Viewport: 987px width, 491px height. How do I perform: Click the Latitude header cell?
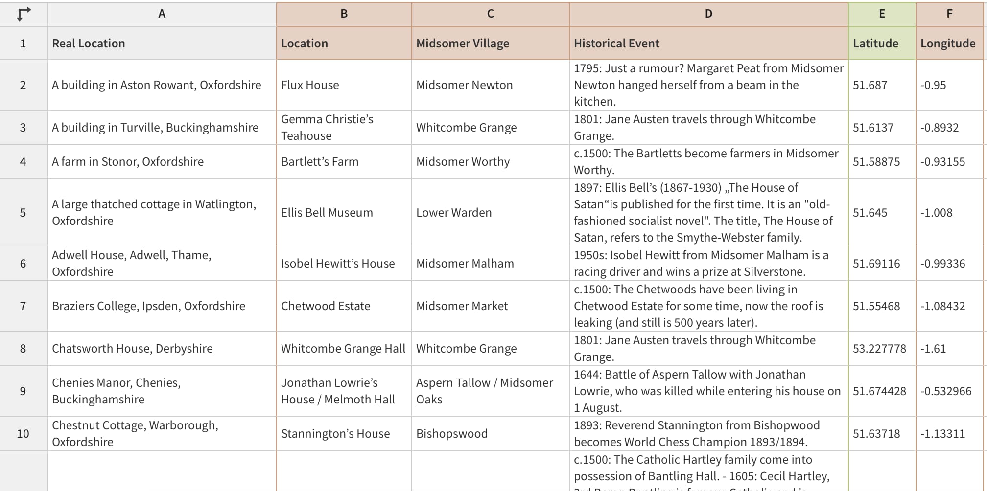[x=882, y=43]
